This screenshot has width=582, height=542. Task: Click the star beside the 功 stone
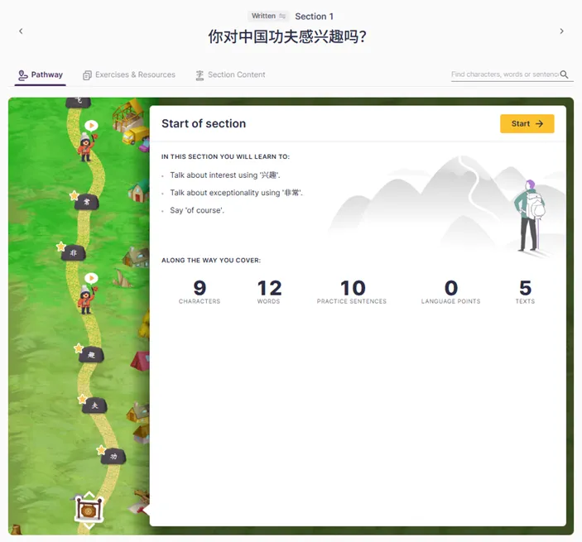101,450
